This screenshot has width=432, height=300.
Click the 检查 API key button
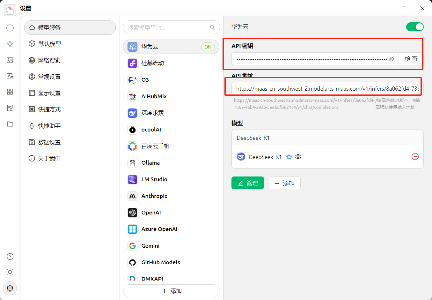[x=411, y=59]
